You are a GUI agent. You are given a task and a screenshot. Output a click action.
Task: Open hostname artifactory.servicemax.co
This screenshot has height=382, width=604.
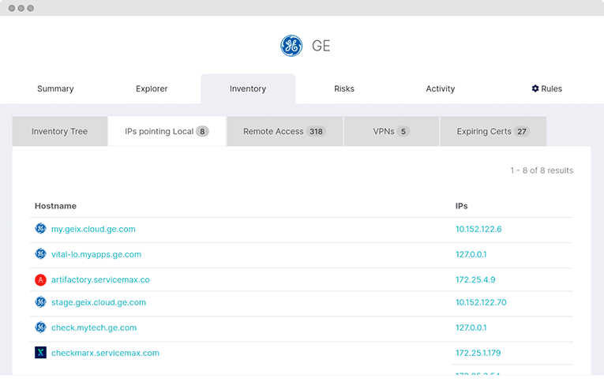pos(100,280)
